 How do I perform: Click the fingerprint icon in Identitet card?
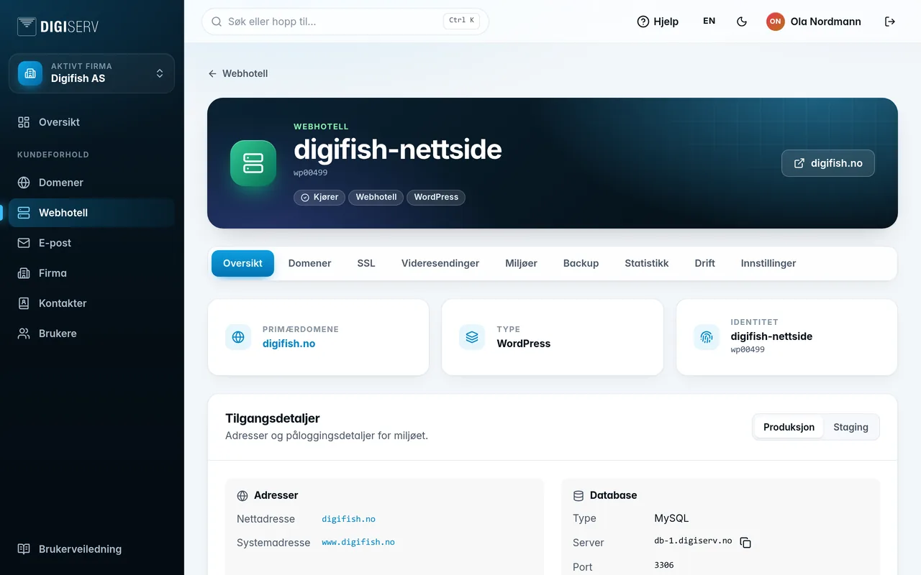[x=707, y=337]
